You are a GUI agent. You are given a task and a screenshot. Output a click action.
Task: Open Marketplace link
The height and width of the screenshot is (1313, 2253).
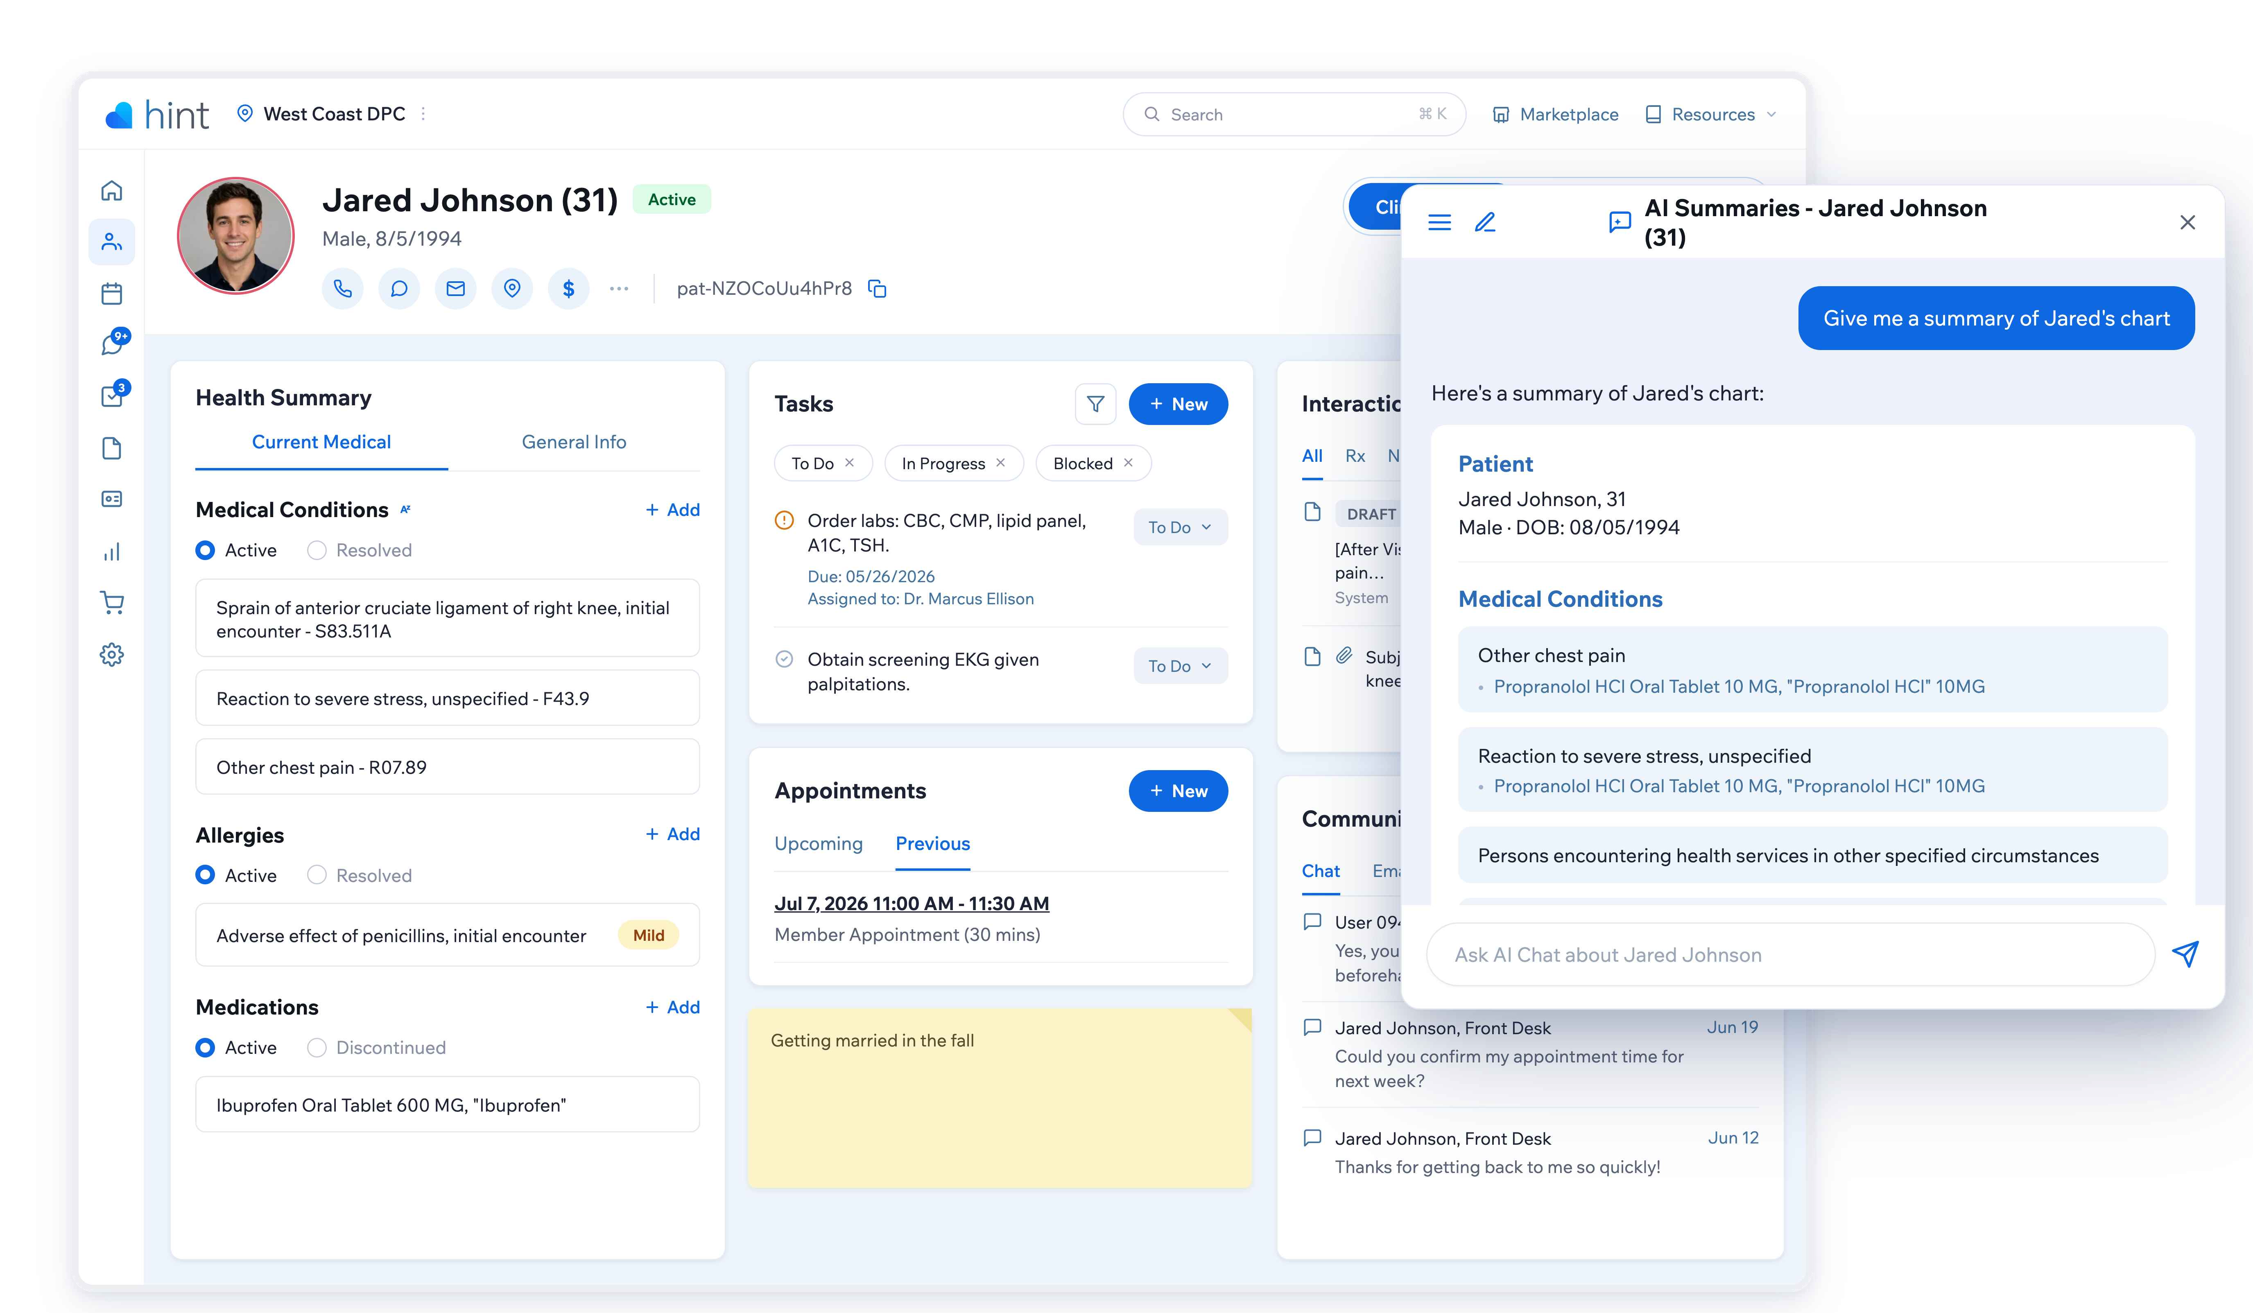pyautogui.click(x=1556, y=114)
